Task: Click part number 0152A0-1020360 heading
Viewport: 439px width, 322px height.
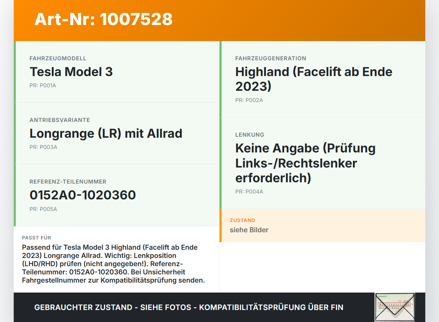Action: (x=83, y=195)
